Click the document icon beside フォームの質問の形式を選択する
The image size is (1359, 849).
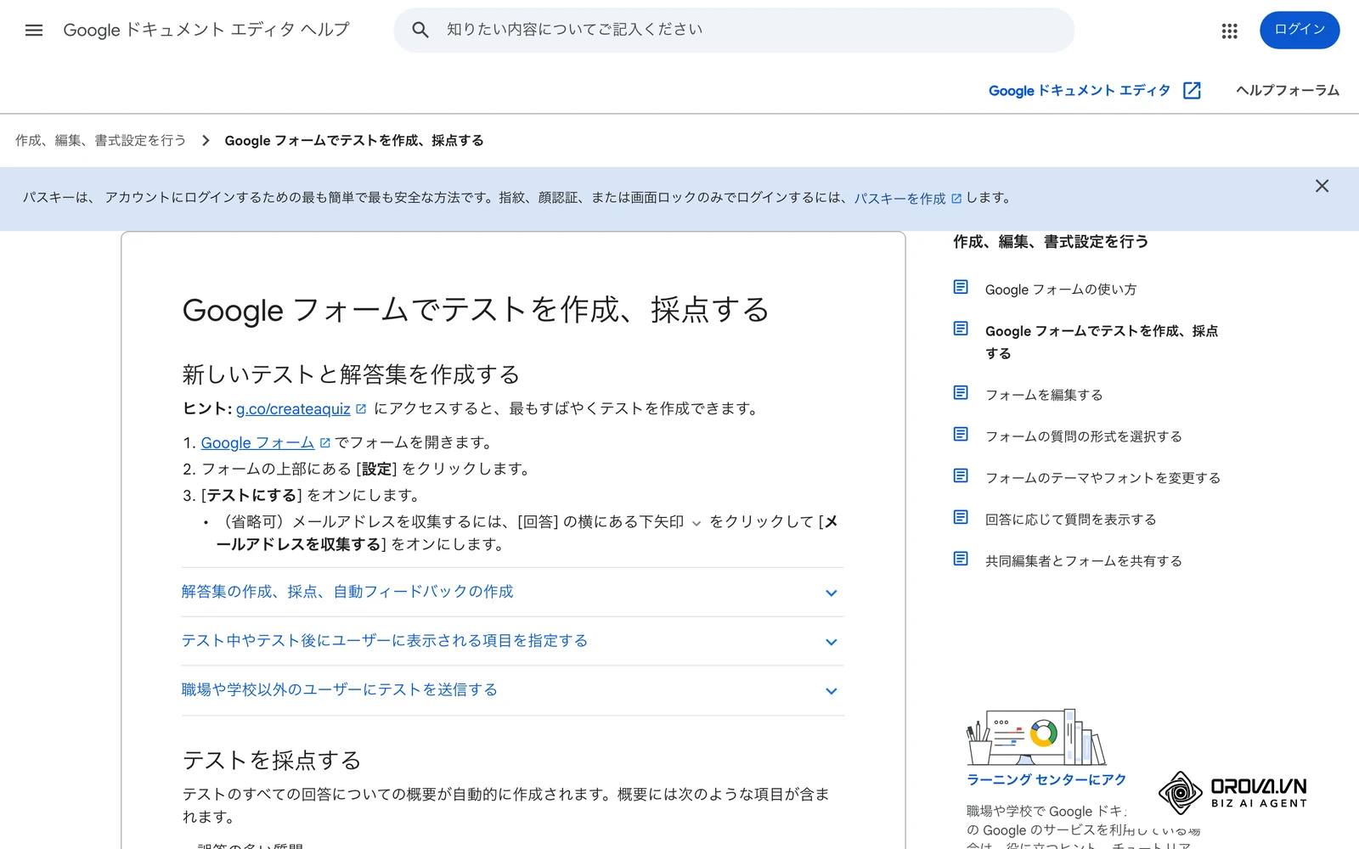[961, 434]
